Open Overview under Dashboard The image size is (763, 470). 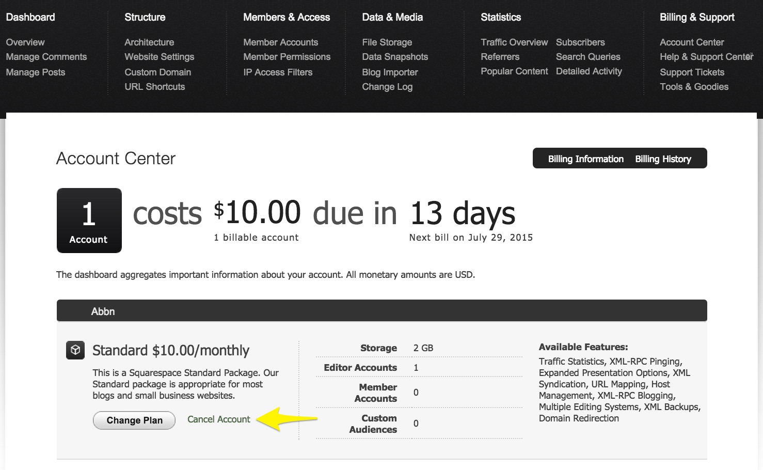point(25,42)
